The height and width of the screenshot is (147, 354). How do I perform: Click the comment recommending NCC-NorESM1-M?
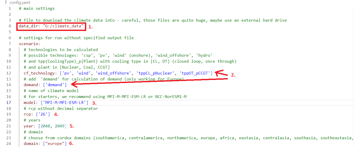point(105,97)
